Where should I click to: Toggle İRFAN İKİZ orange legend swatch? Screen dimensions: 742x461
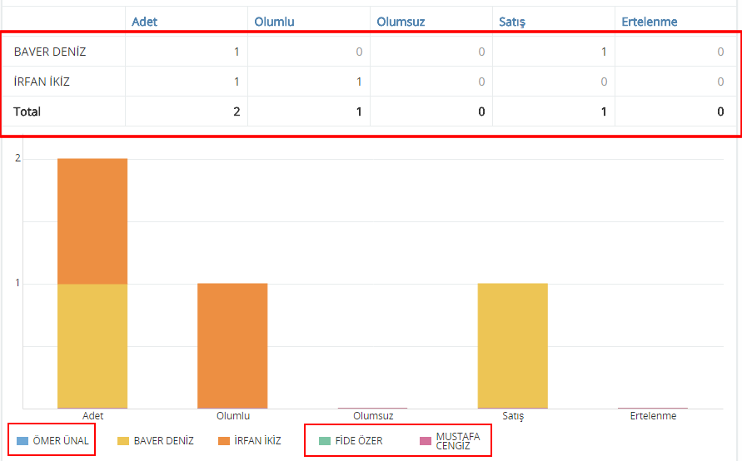click(224, 441)
